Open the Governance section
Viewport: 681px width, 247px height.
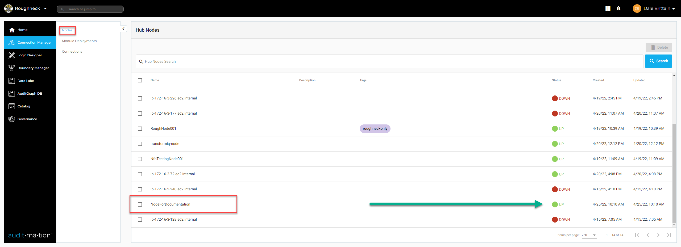click(27, 119)
